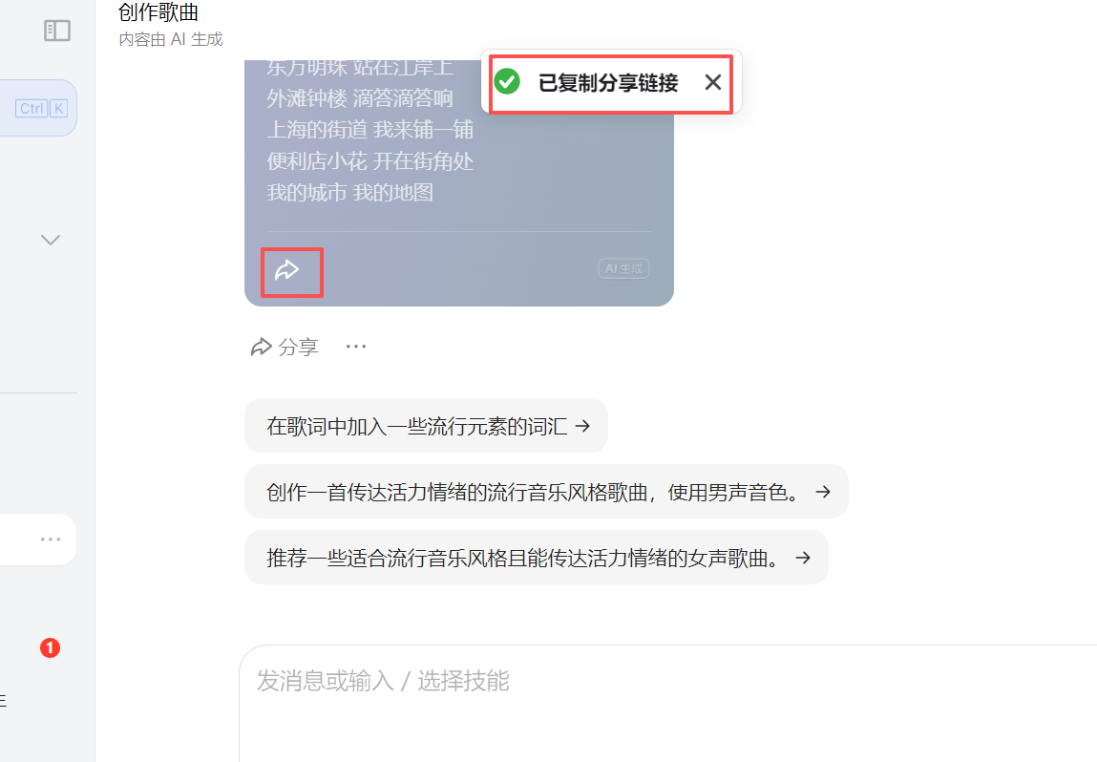Click arrow at end of 男声音色 suggestion
The image size is (1097, 762).
pos(823,492)
